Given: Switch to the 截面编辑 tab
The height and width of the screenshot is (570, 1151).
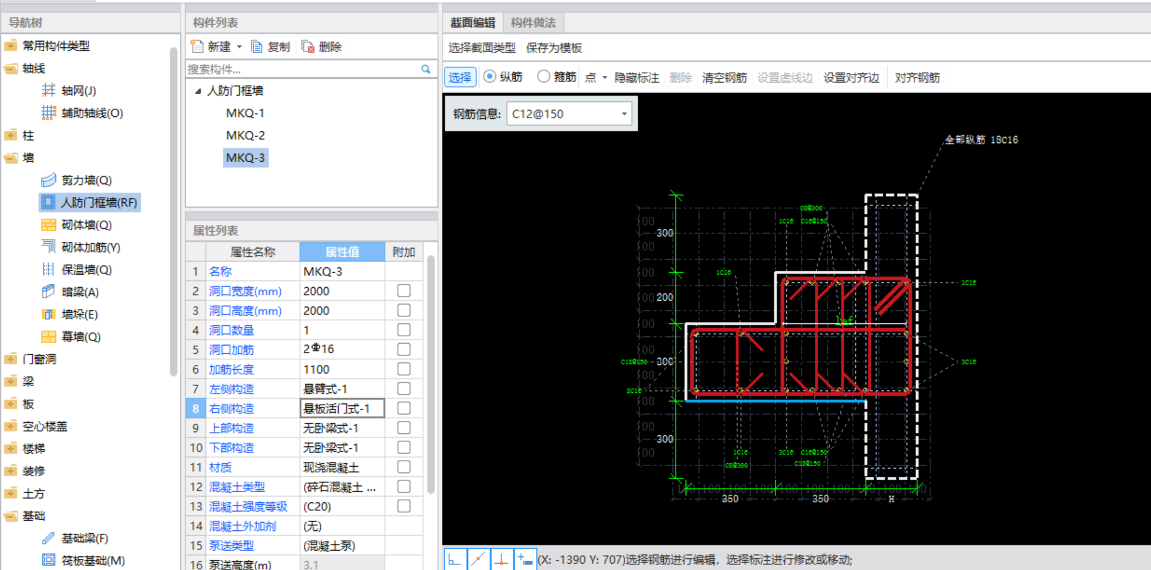Looking at the screenshot, I should 473,23.
